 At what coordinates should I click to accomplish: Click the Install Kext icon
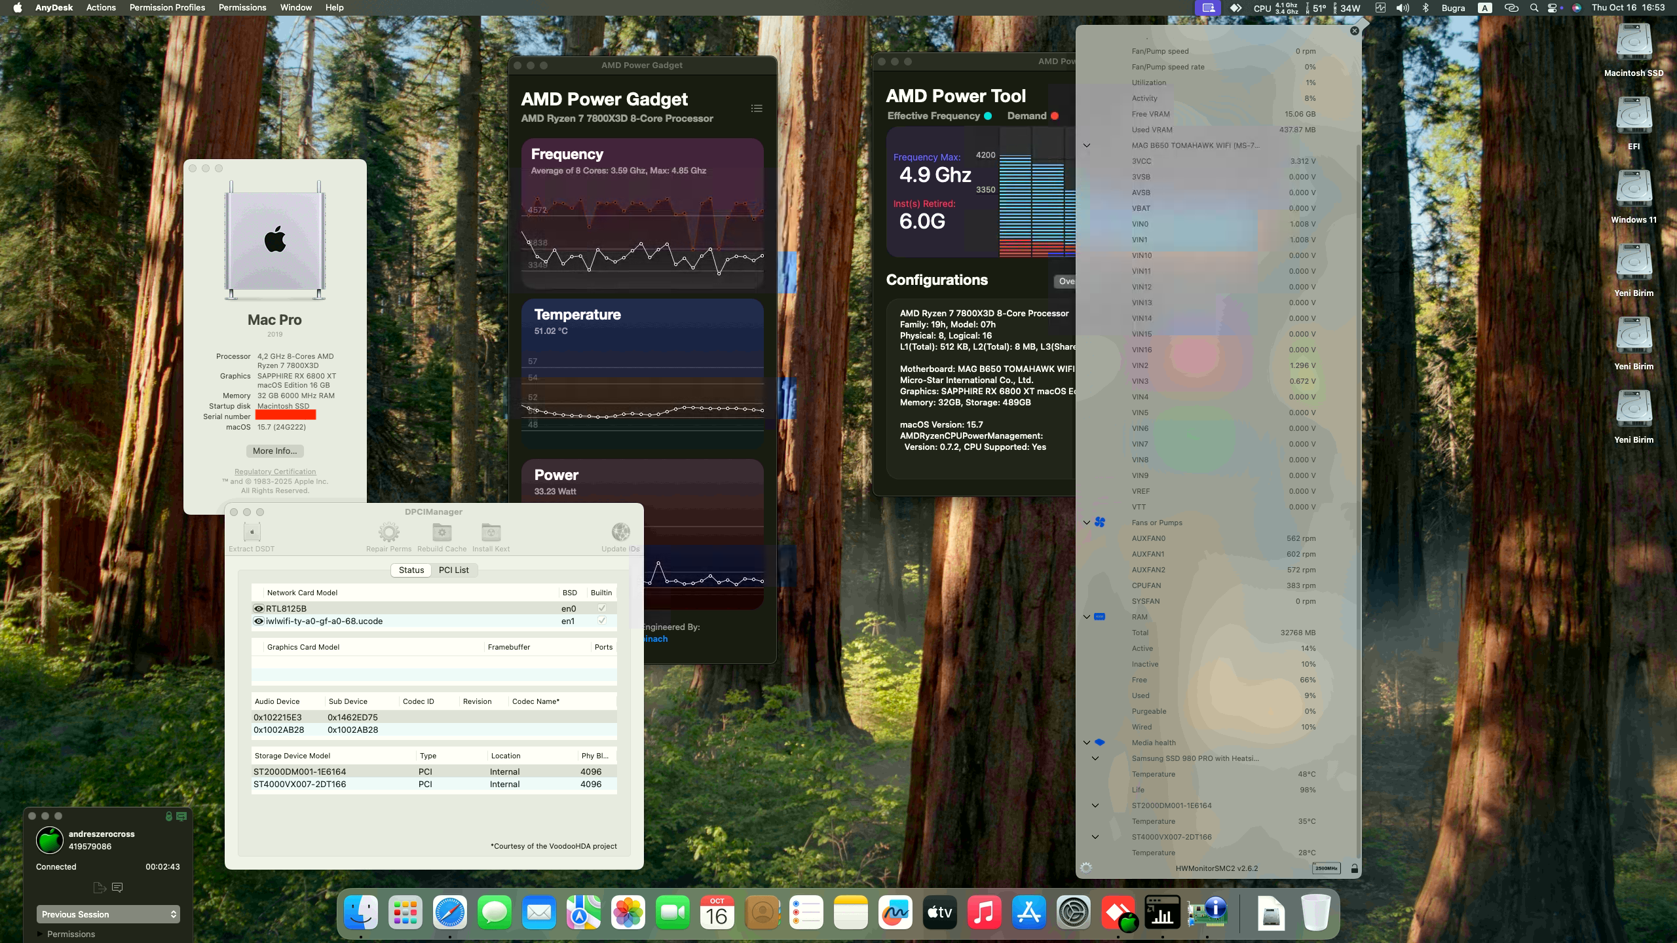491,532
